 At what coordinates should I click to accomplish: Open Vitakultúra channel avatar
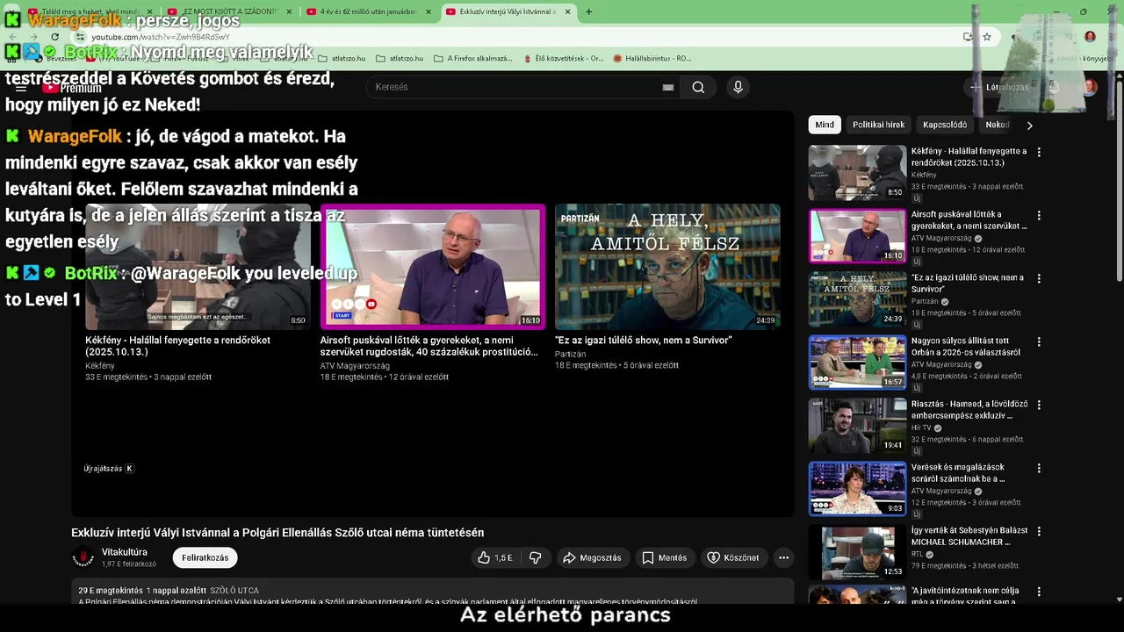pyautogui.click(x=83, y=557)
